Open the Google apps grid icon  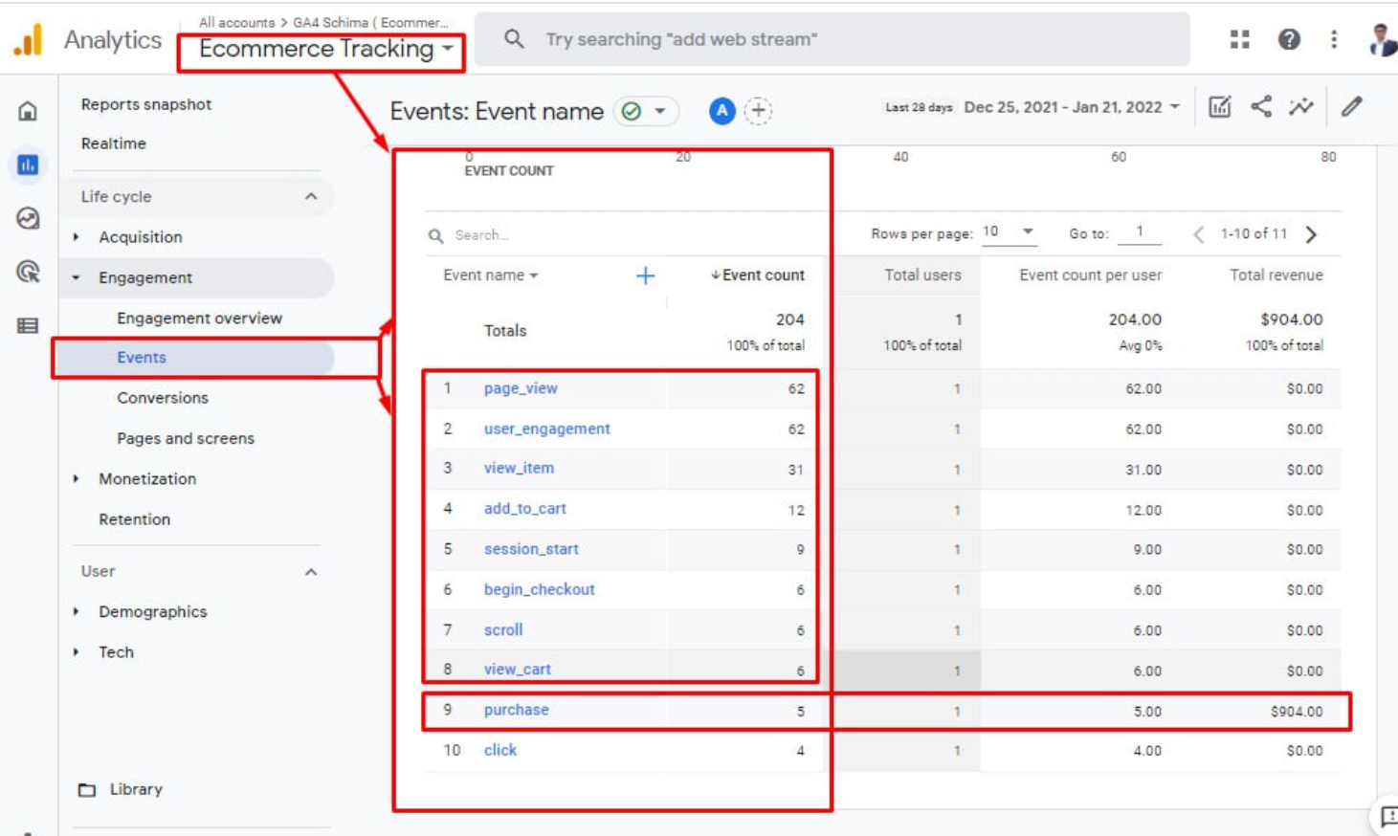1240,39
